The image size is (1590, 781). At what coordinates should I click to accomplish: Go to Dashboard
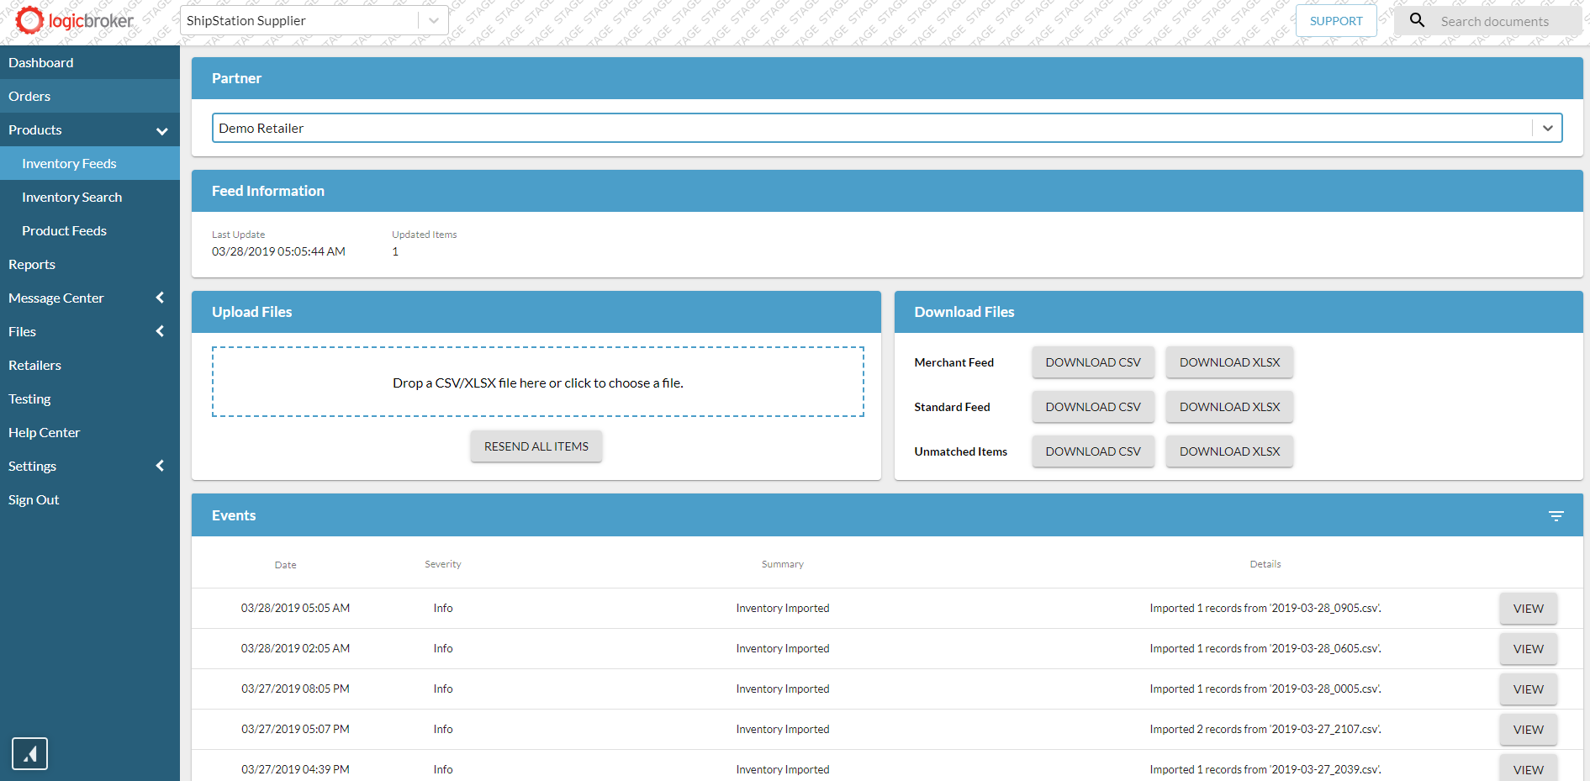click(x=90, y=62)
